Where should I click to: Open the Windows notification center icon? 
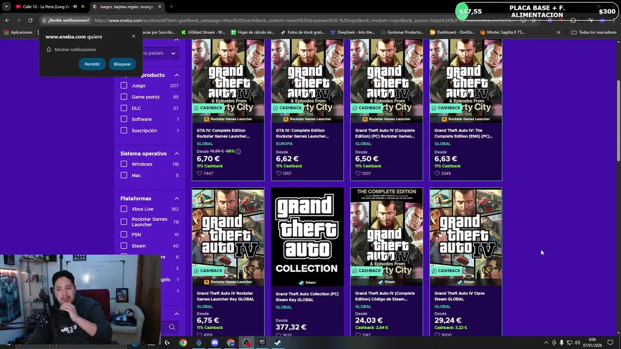coord(610,343)
